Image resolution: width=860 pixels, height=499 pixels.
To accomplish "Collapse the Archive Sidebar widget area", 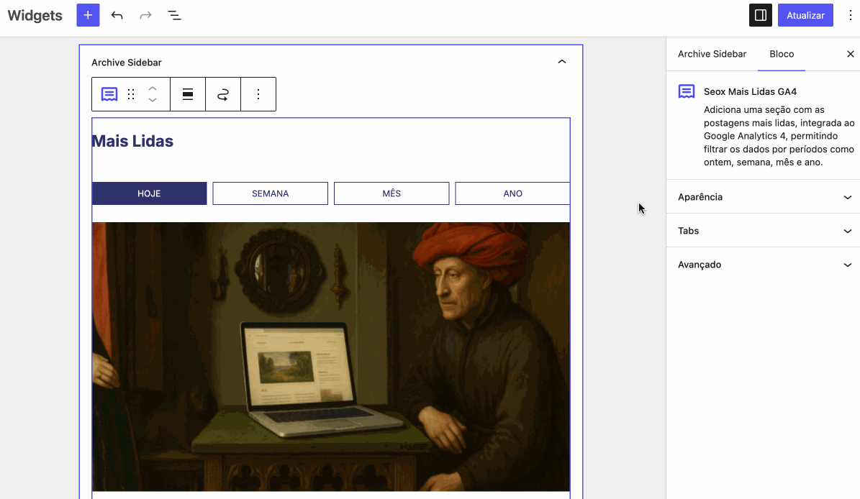I will tap(561, 62).
